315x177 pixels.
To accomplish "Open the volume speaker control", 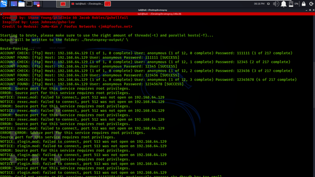I will [276, 4].
